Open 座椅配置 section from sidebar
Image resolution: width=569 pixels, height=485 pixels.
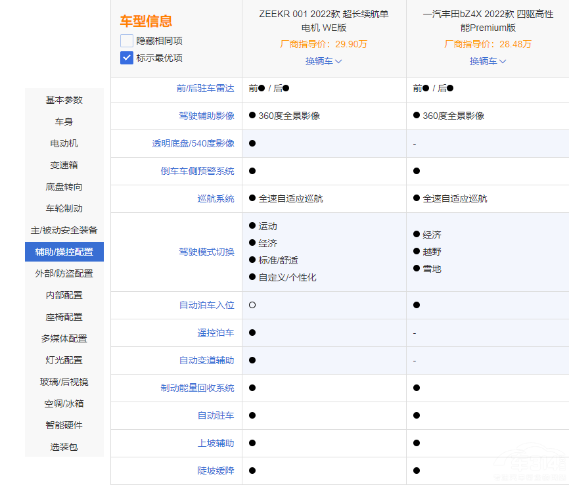[x=64, y=317]
